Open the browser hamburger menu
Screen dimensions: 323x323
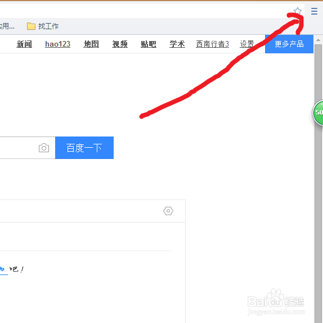[x=314, y=11]
